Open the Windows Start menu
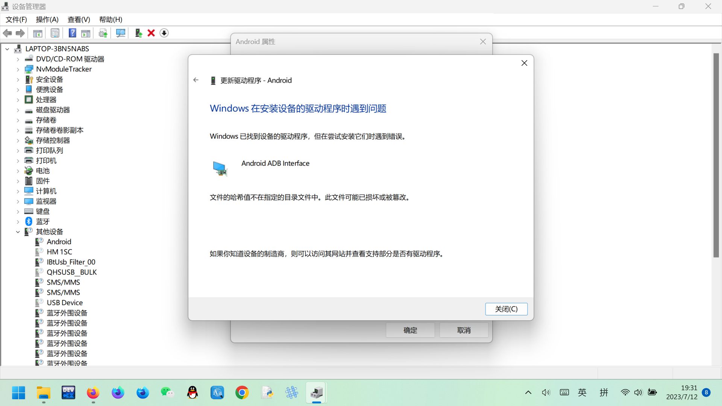The height and width of the screenshot is (406, 722). (x=18, y=392)
